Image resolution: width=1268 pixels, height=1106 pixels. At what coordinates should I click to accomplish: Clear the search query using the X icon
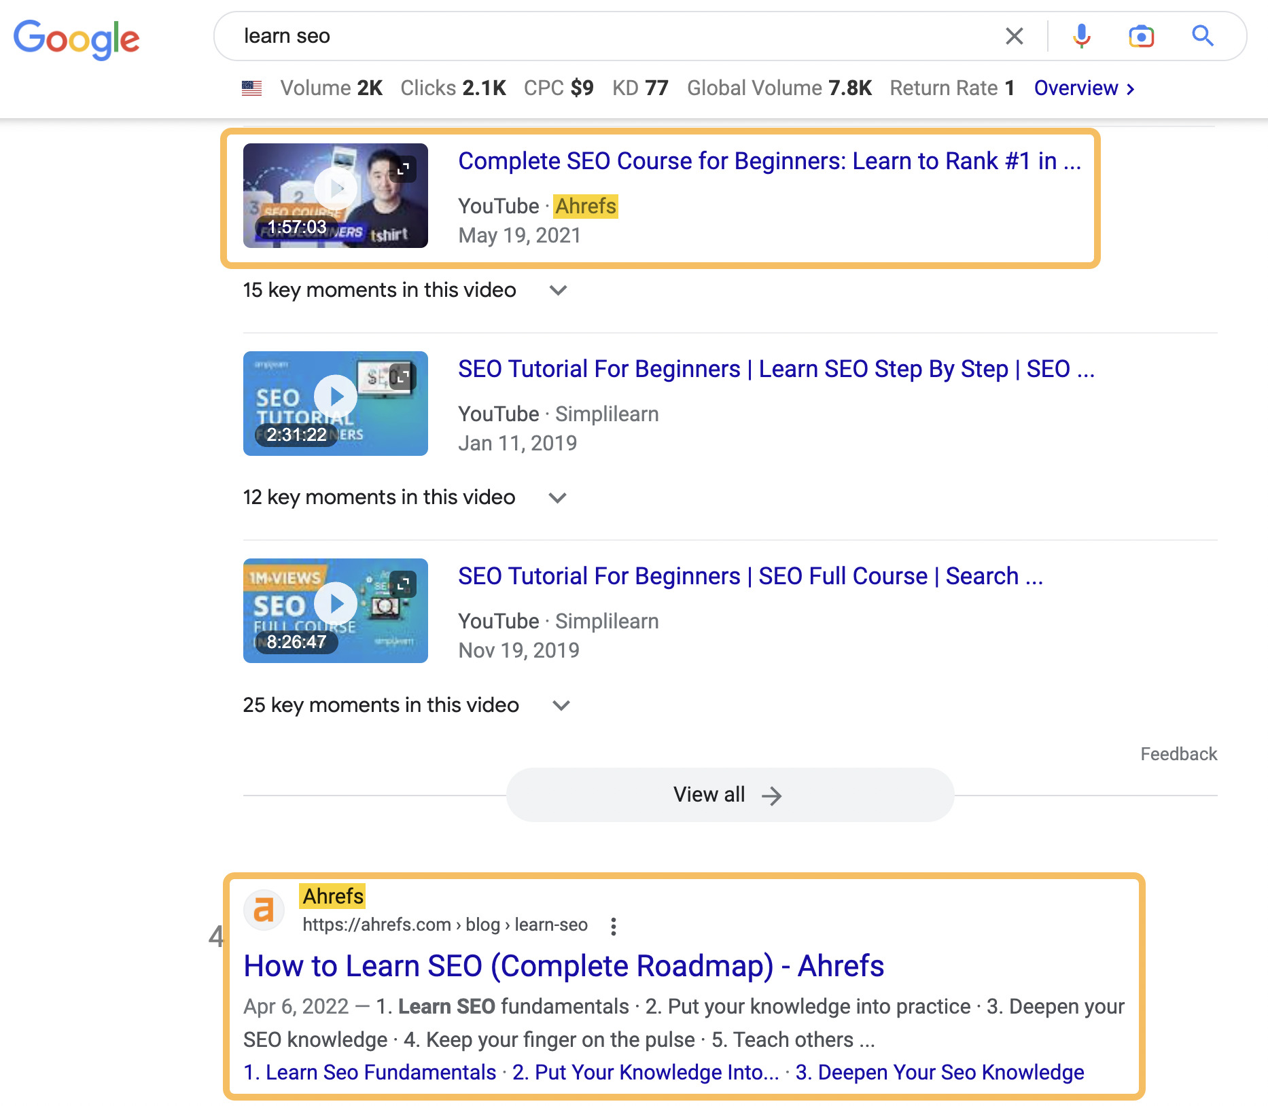[1015, 36]
